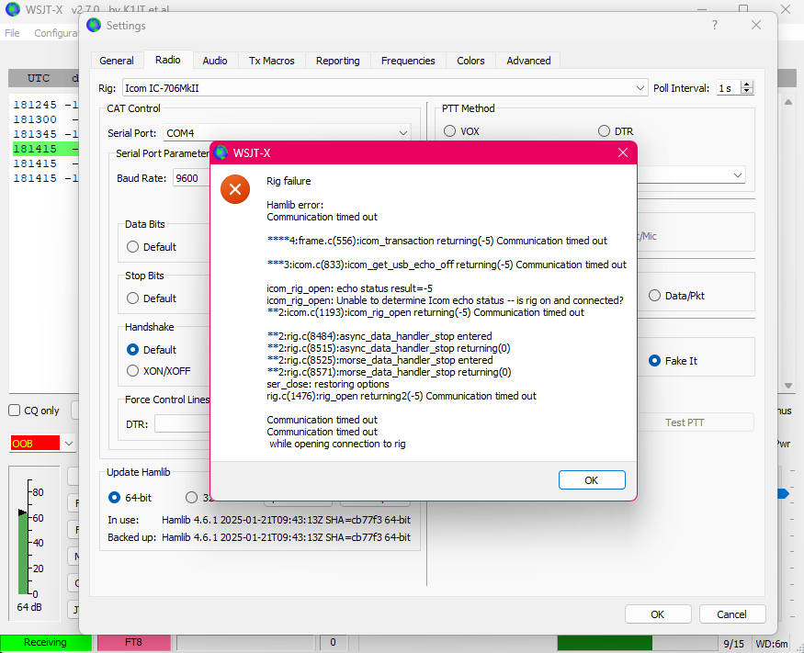
Task: Open help via the question mark icon
Action: point(714,26)
